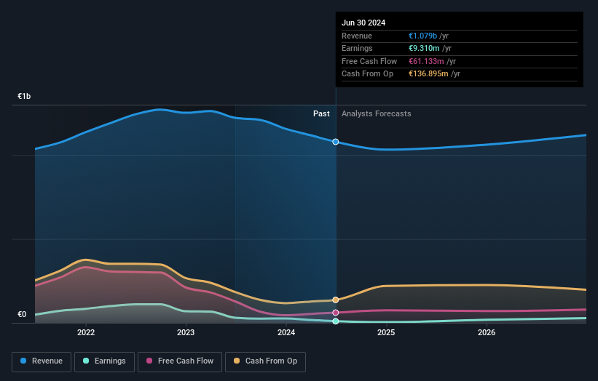598x381 pixels.
Task: Click the teal Earnings data point marker
Action: pyautogui.click(x=336, y=321)
